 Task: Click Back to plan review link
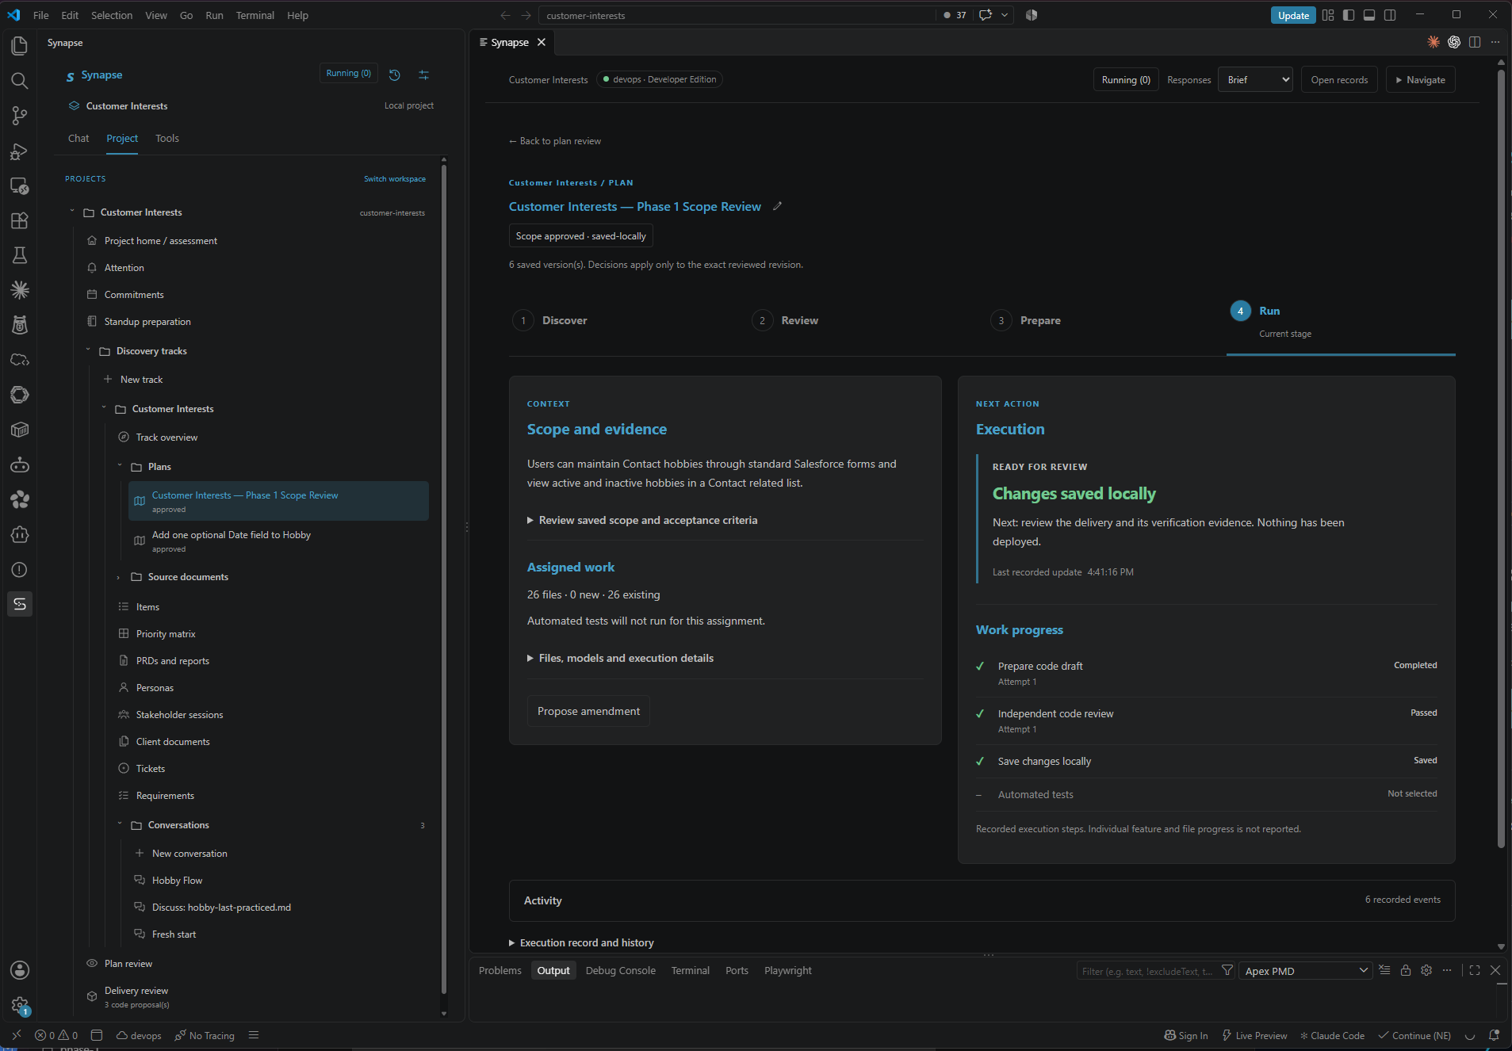pyautogui.click(x=555, y=141)
